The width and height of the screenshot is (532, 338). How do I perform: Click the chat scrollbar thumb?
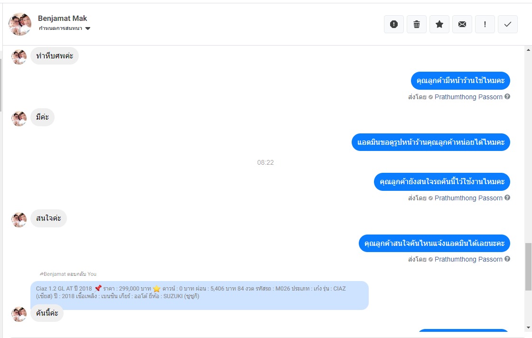pos(528,267)
